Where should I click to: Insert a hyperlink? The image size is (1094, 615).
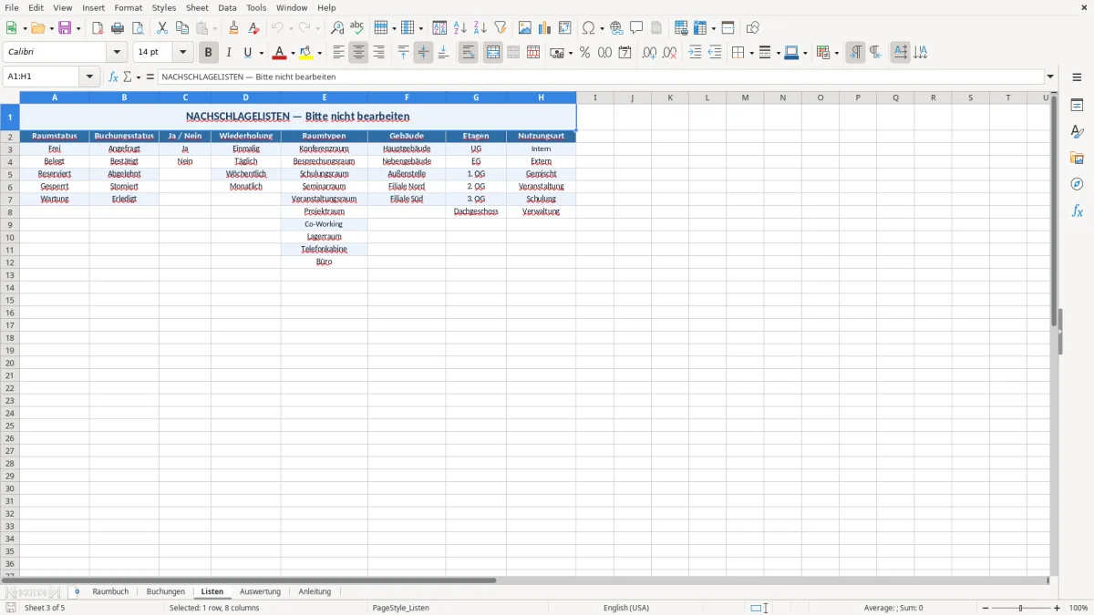[616, 28]
